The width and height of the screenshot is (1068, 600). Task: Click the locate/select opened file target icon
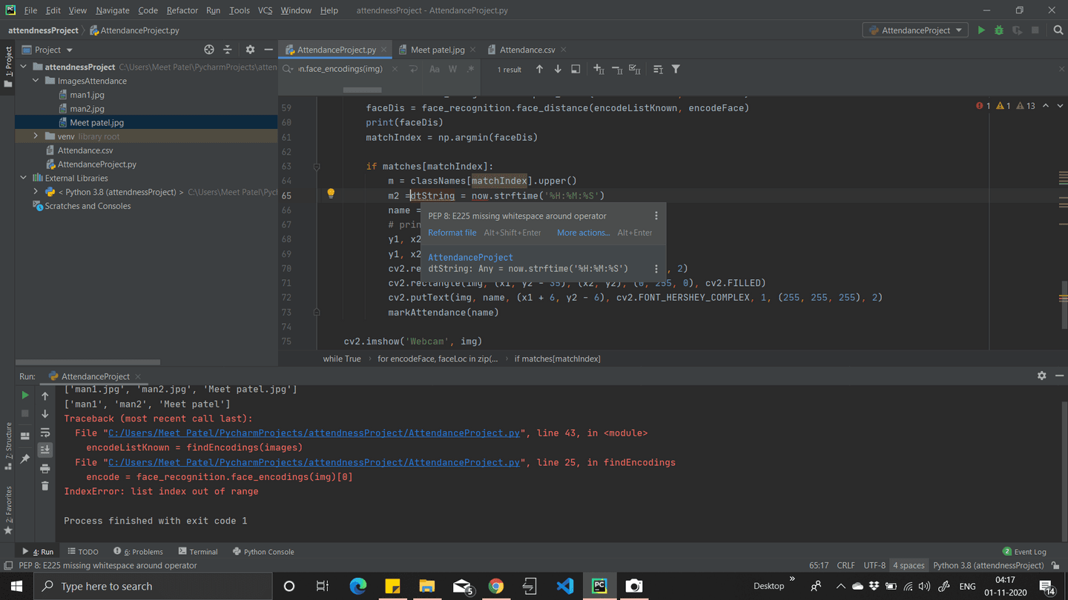[209, 50]
